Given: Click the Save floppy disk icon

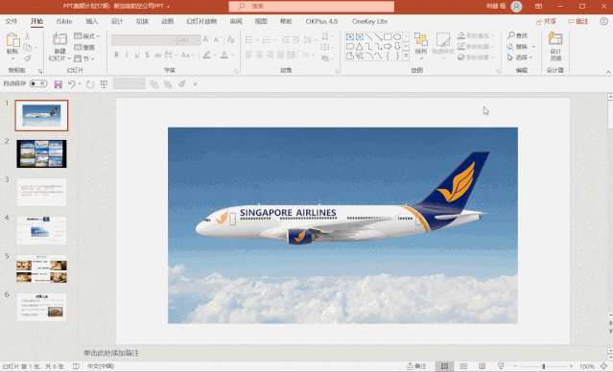Looking at the screenshot, I should [58, 84].
